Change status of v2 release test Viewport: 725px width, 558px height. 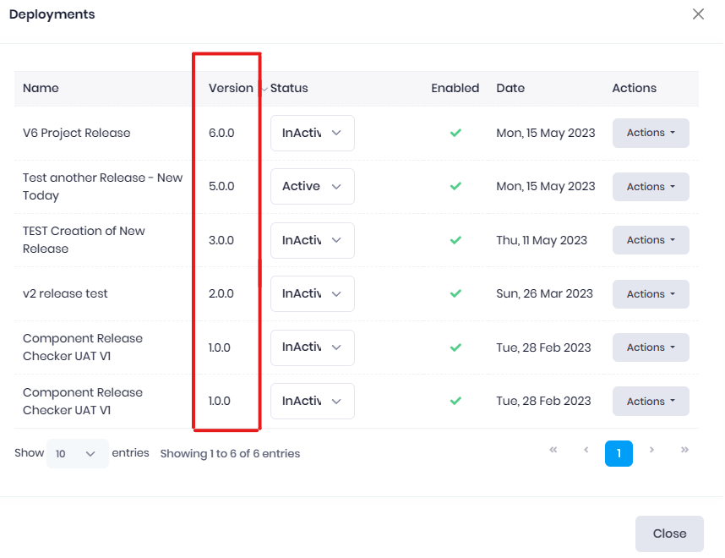pyautogui.click(x=312, y=293)
